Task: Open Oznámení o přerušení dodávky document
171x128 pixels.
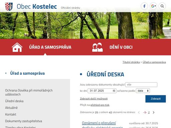Action: point(102,125)
